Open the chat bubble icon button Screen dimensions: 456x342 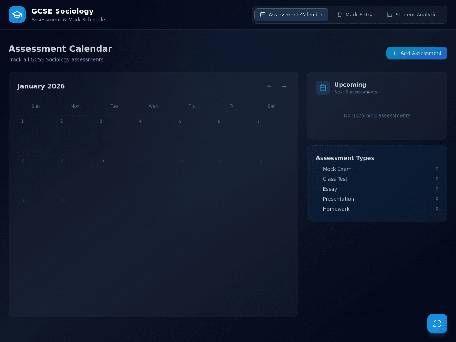tap(437, 323)
